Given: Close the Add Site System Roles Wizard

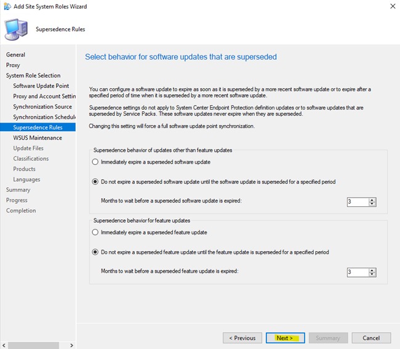Looking at the screenshot, I should point(393,6).
